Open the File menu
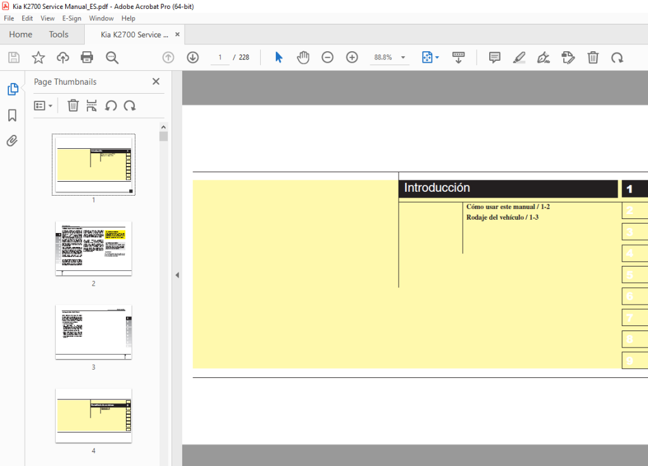Viewport: 648px width, 466px height. [9, 18]
